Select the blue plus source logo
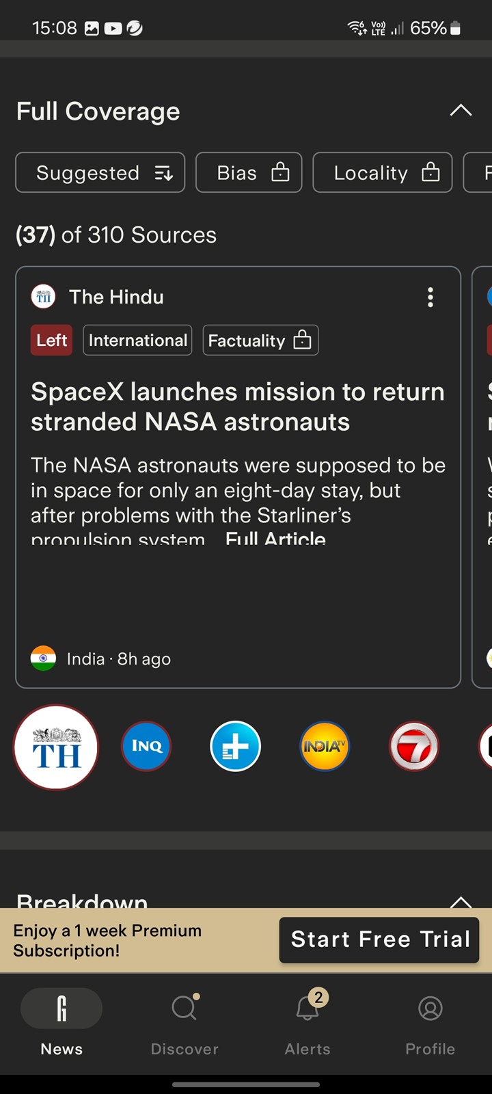Image resolution: width=492 pixels, height=1094 pixels. pyautogui.click(x=235, y=746)
